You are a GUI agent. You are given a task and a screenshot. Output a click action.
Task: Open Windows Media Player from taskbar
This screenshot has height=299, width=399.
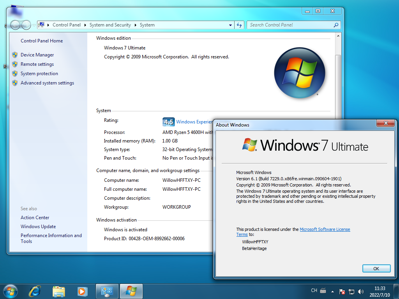pyautogui.click(x=83, y=291)
